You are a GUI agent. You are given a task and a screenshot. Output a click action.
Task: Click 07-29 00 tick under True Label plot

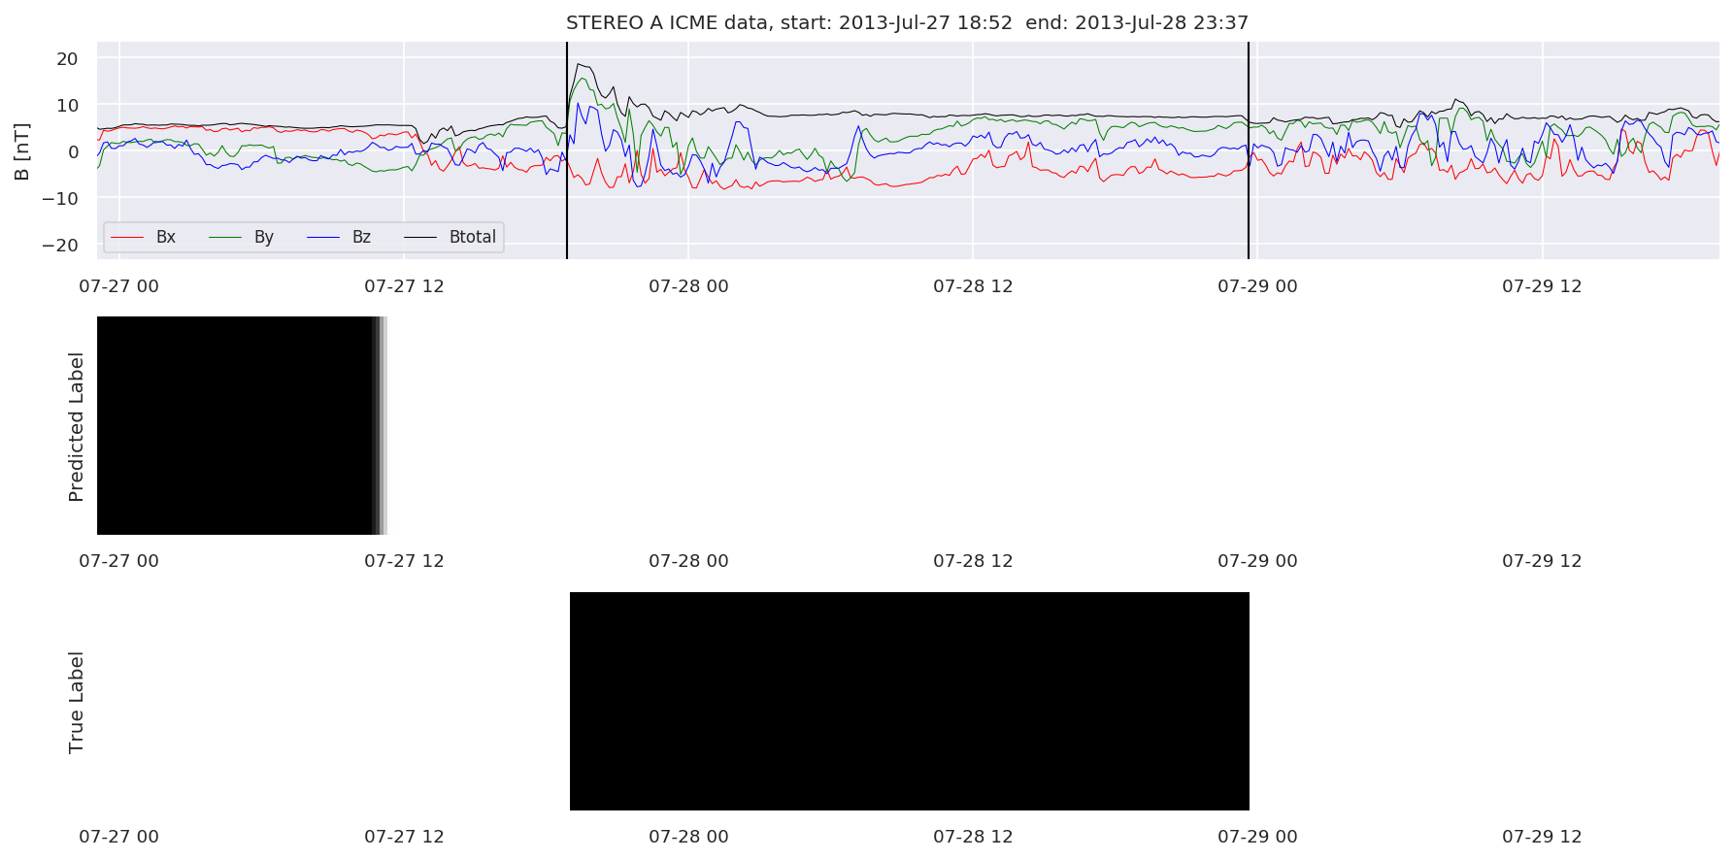pyautogui.click(x=1257, y=837)
